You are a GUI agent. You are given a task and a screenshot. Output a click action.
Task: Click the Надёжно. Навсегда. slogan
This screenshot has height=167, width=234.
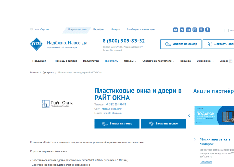(67, 43)
